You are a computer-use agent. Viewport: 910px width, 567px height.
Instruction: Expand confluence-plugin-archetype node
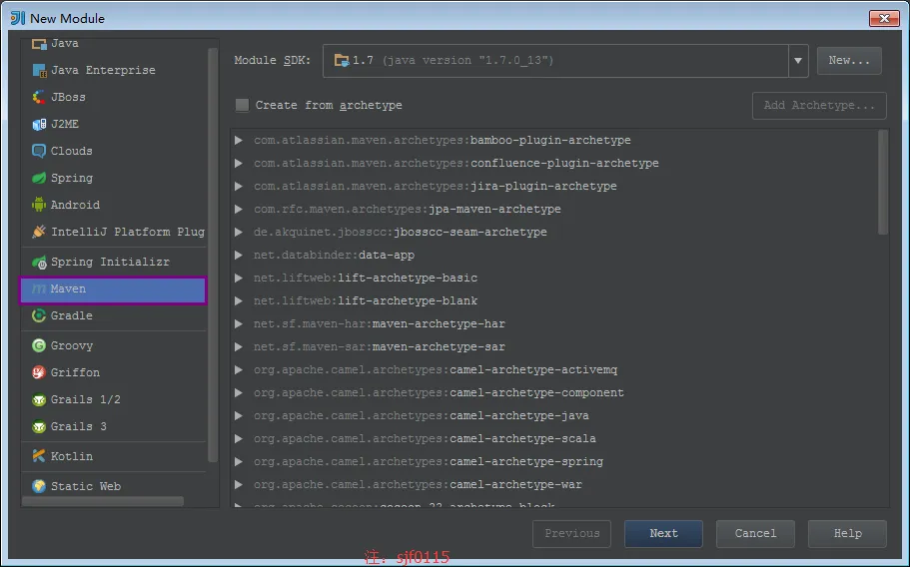pyautogui.click(x=238, y=164)
